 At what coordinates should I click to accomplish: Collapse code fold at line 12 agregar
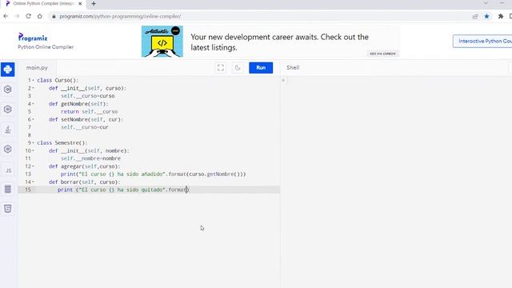33,166
